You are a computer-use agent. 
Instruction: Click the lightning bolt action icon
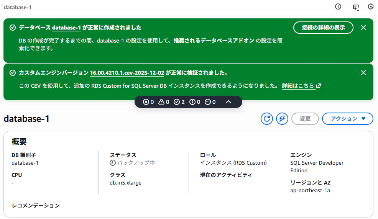point(282,119)
